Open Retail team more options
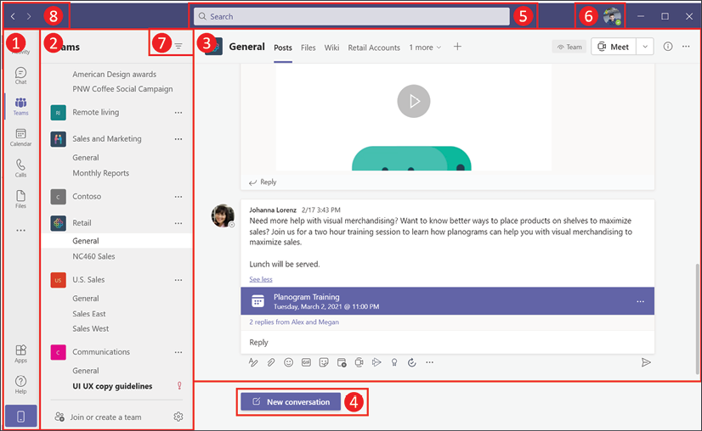Image resolution: width=702 pixels, height=431 pixels. [x=178, y=223]
